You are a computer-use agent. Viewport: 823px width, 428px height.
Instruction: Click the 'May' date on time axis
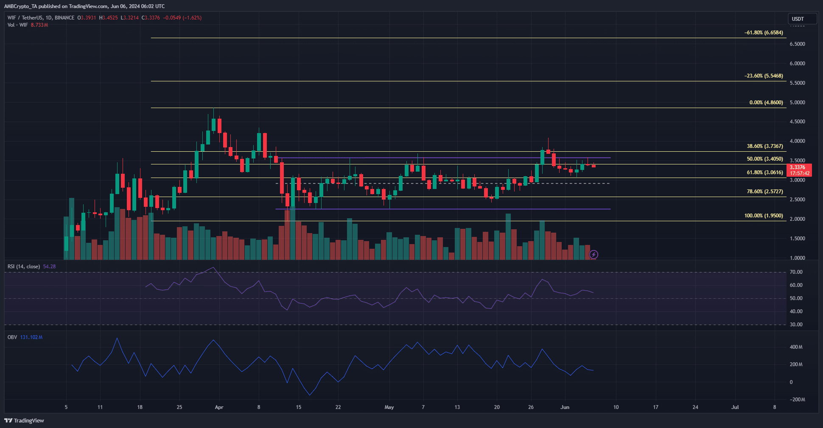tap(389, 407)
